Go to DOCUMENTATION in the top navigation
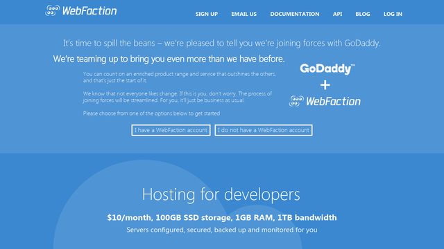 pyautogui.click(x=294, y=14)
